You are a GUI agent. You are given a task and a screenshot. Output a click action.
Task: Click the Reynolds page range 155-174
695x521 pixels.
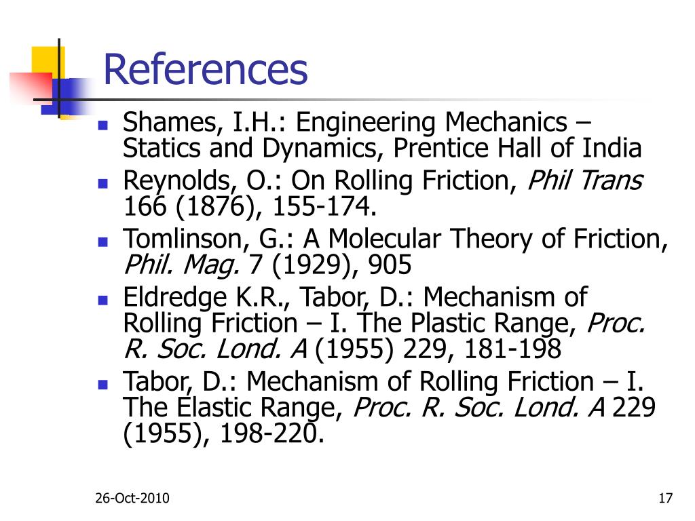[324, 206]
